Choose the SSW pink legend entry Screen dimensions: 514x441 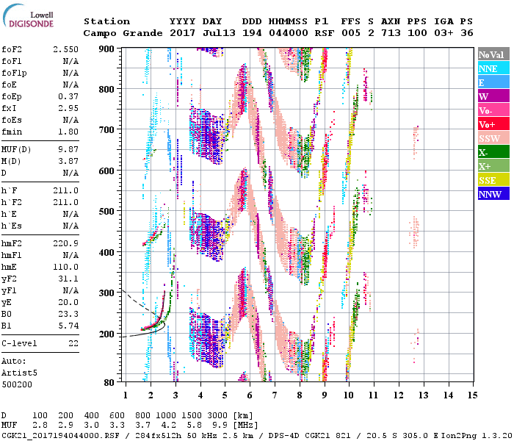493,139
